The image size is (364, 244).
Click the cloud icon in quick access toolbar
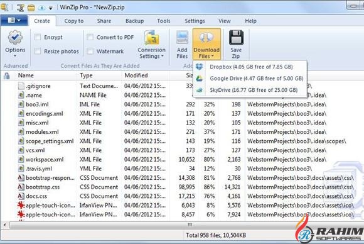42,8
